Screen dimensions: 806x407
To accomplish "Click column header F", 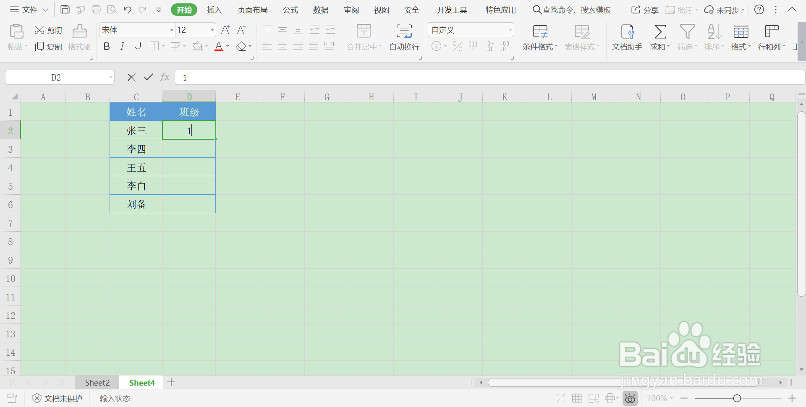I will [x=282, y=97].
